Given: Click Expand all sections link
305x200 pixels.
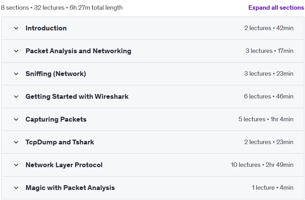Looking at the screenshot, I should 276,8.
